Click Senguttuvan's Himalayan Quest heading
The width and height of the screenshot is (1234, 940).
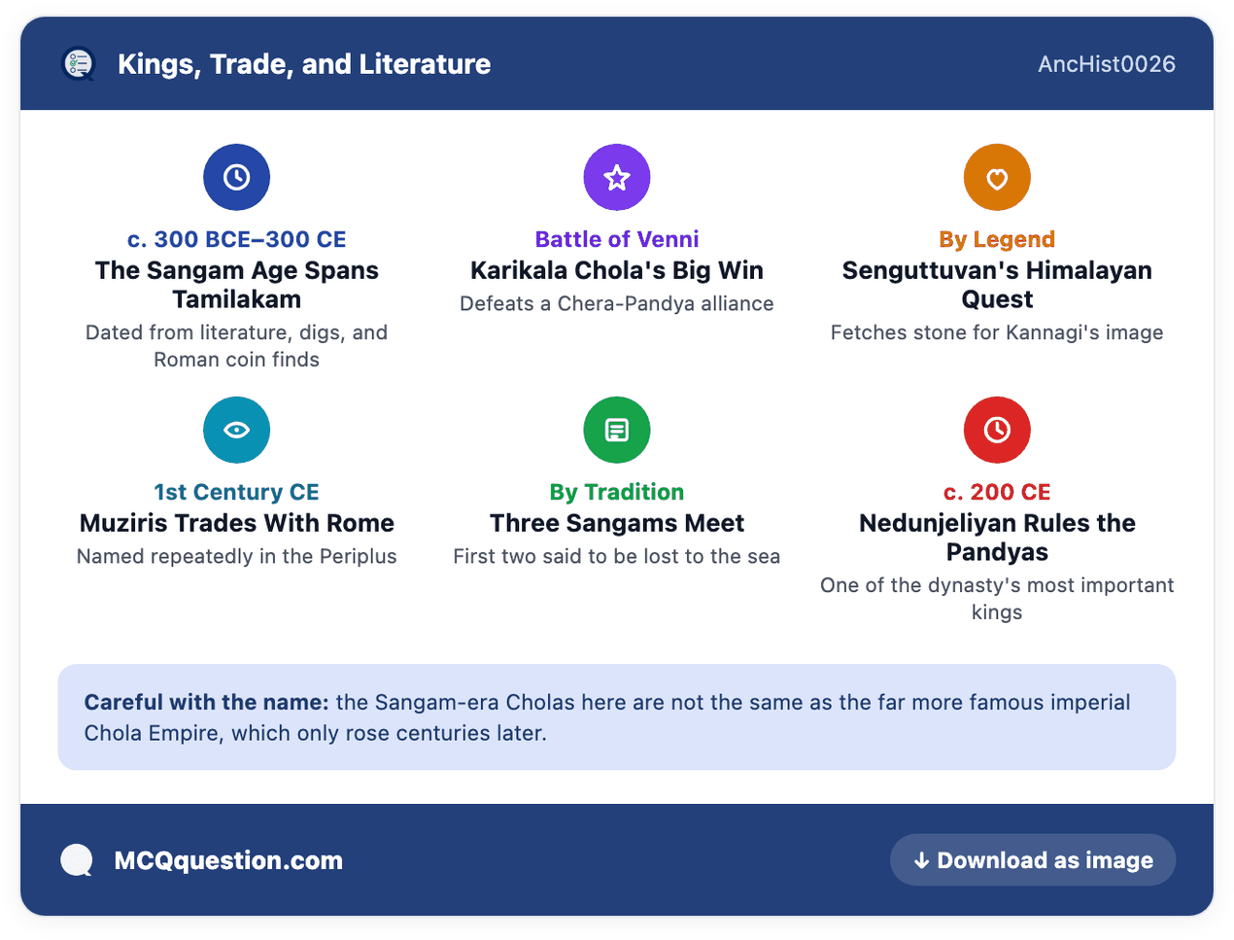997,285
